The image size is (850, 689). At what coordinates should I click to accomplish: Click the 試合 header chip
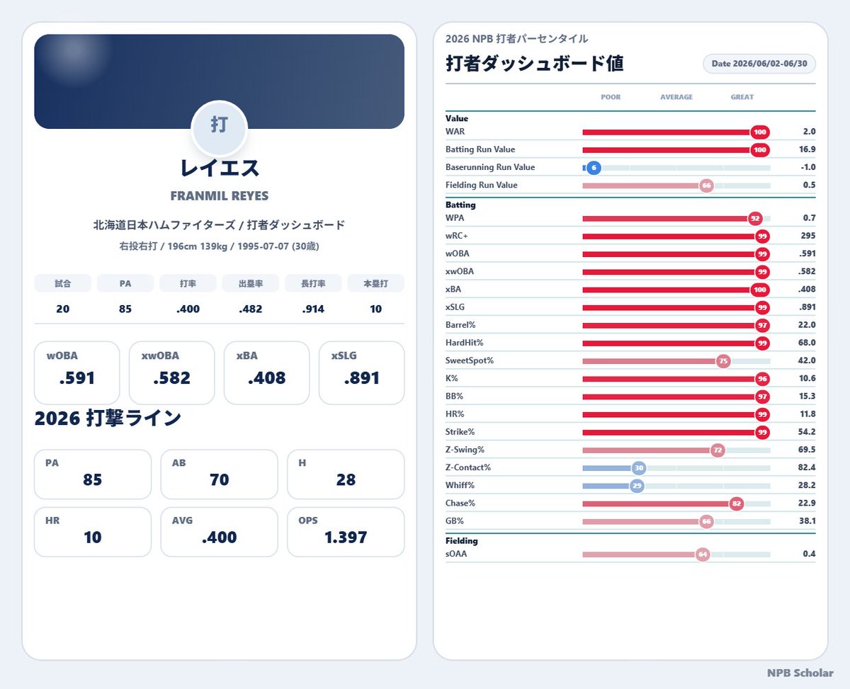[63, 283]
